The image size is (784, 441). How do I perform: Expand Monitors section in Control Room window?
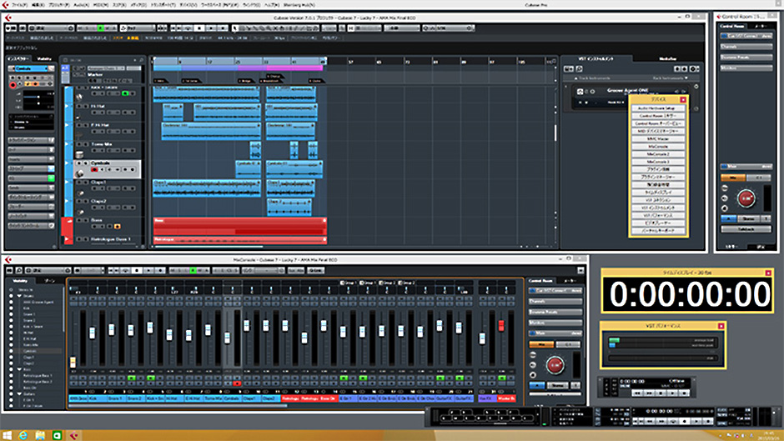(746, 68)
